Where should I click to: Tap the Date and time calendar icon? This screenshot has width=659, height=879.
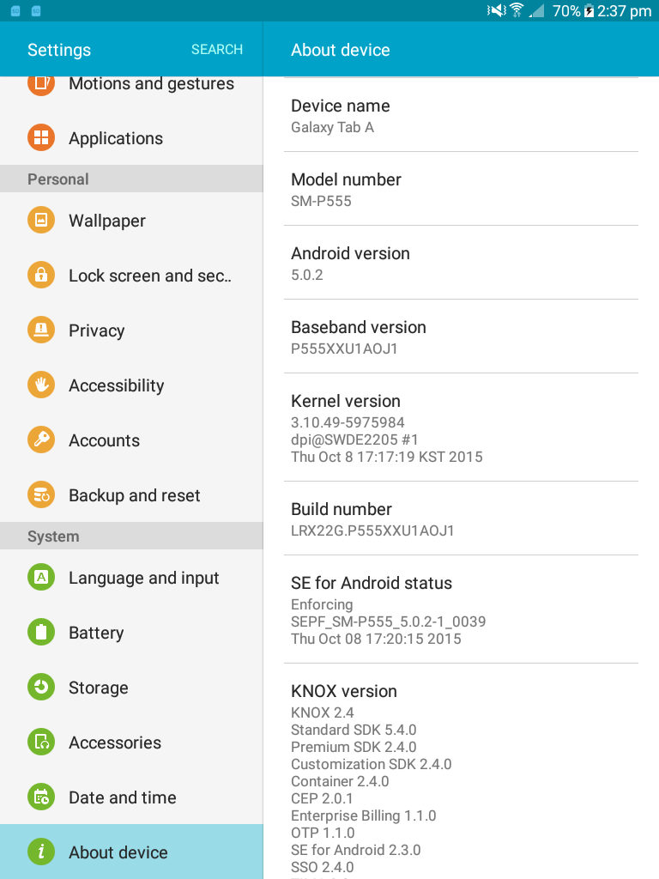40,797
